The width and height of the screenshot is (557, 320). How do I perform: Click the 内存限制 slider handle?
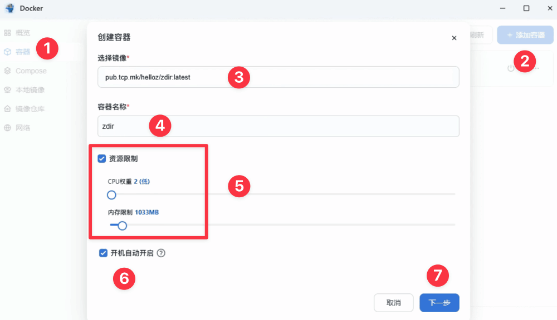click(123, 226)
